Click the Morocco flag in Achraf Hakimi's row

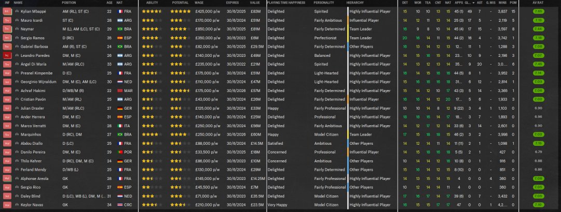pos(120,90)
